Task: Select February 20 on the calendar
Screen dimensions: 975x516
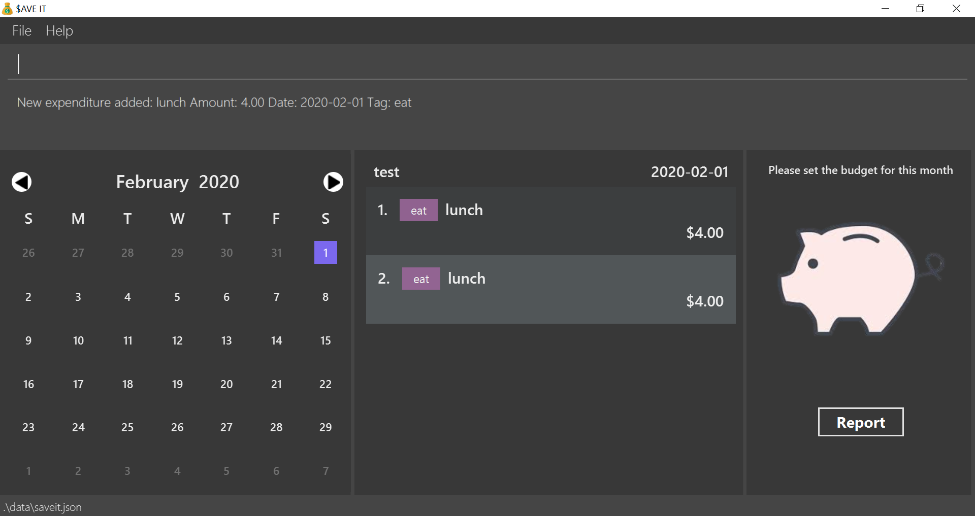Action: coord(226,384)
